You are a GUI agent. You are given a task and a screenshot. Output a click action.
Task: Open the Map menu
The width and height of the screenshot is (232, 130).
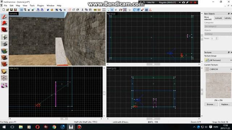coord(18,5)
